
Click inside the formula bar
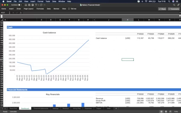click(x=100, y=13)
